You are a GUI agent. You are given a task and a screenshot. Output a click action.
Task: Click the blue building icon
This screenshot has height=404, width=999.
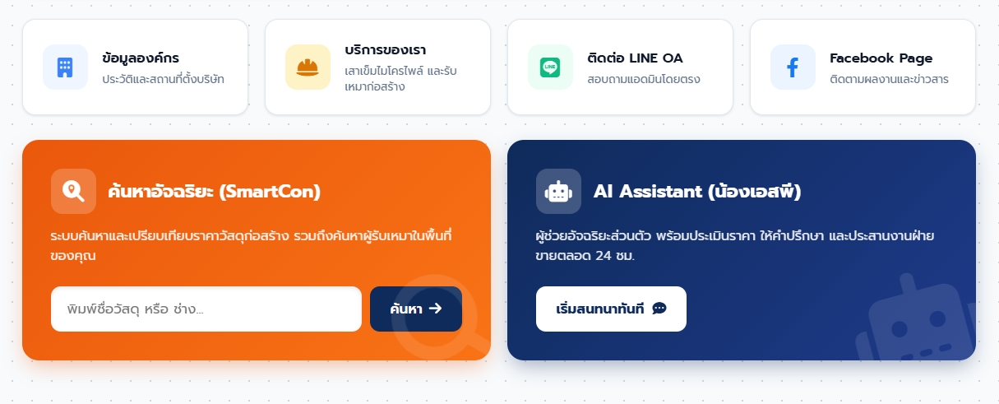click(65, 67)
